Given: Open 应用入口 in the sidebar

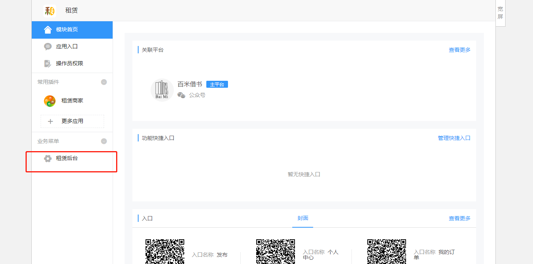Looking at the screenshot, I should point(72,47).
